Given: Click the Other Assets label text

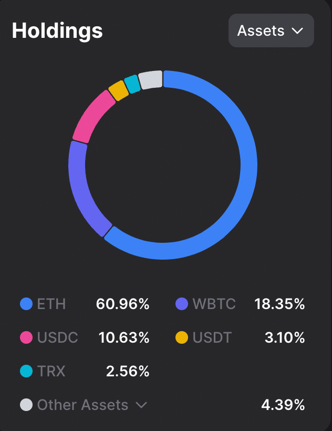Looking at the screenshot, I should point(82,405).
